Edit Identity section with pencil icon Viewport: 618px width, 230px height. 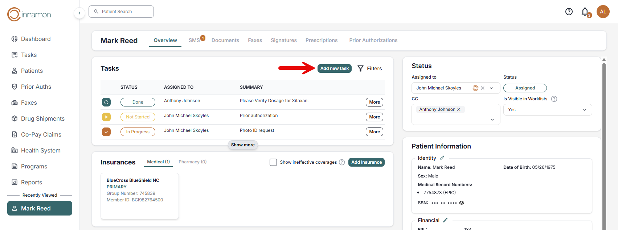coord(442,158)
